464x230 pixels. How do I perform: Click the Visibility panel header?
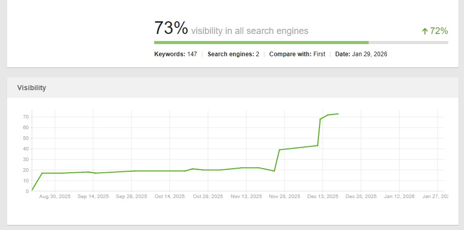point(31,88)
